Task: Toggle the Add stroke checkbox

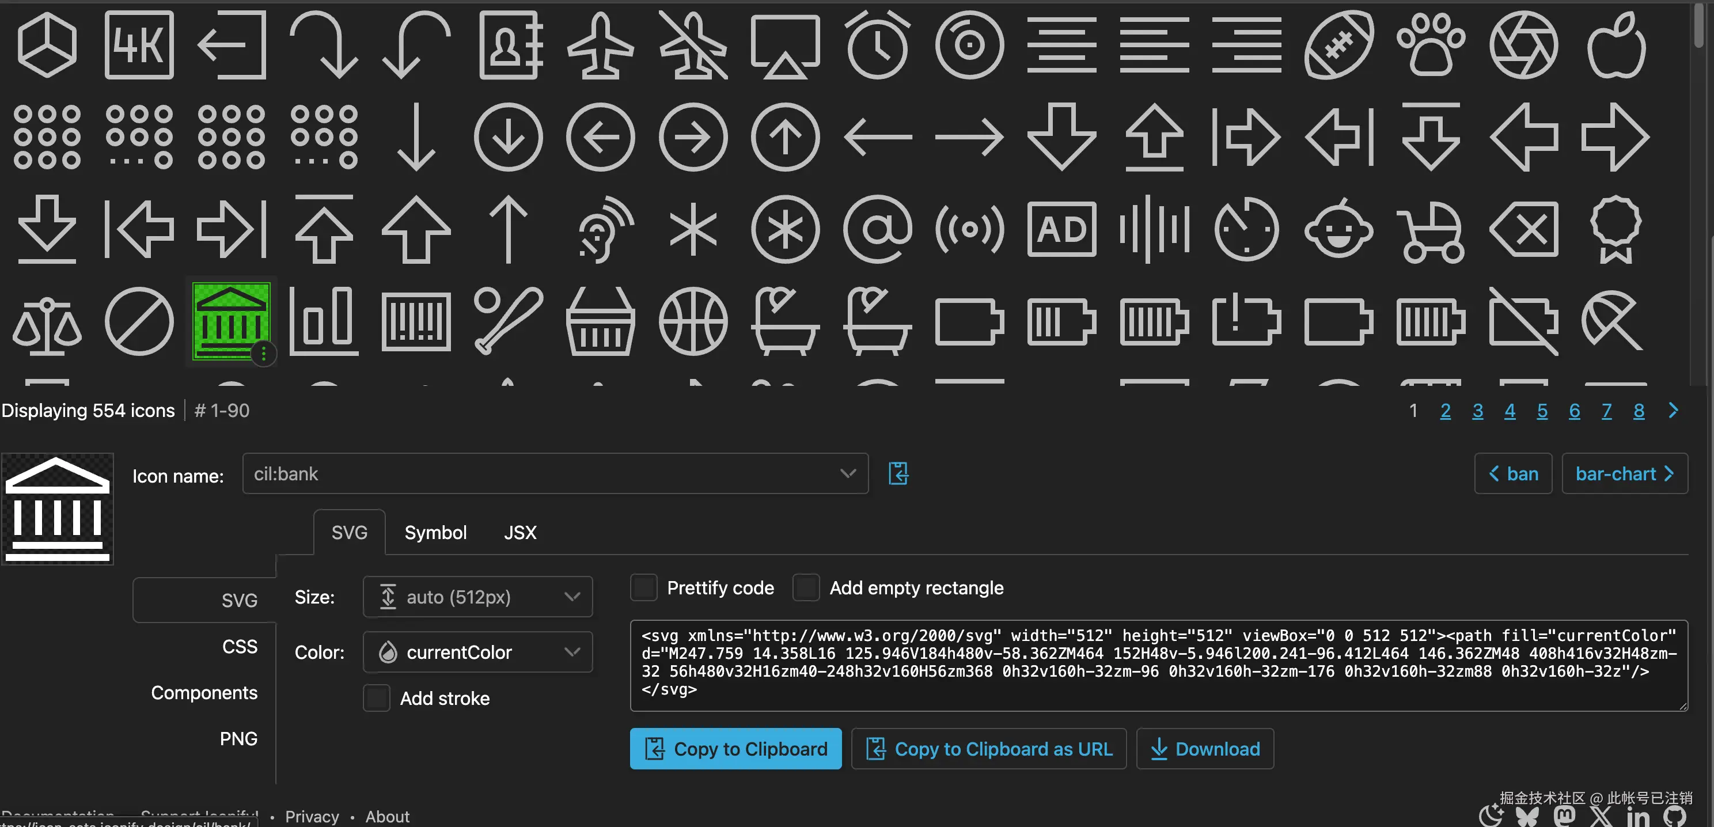Action: [377, 698]
